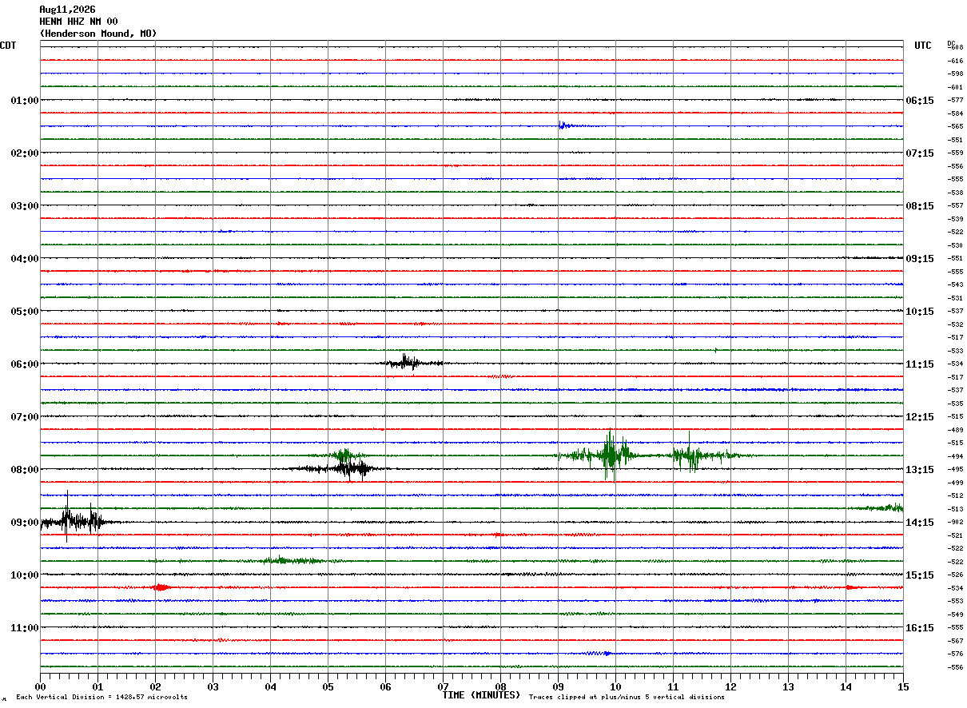This screenshot has width=967, height=708.
Task: Click the Aug11,2026 date header
Action: click(67, 10)
